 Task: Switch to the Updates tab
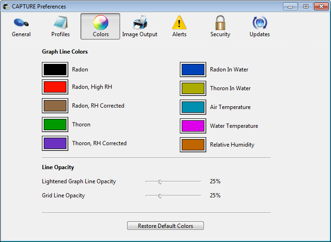(x=259, y=26)
